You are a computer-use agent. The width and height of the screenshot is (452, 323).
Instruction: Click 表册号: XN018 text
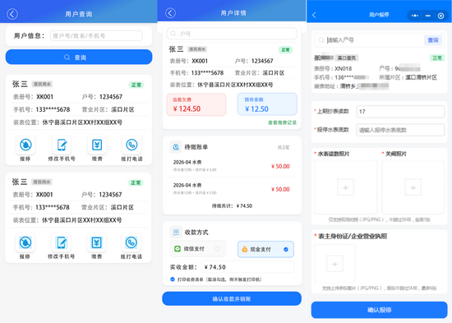click(x=333, y=69)
